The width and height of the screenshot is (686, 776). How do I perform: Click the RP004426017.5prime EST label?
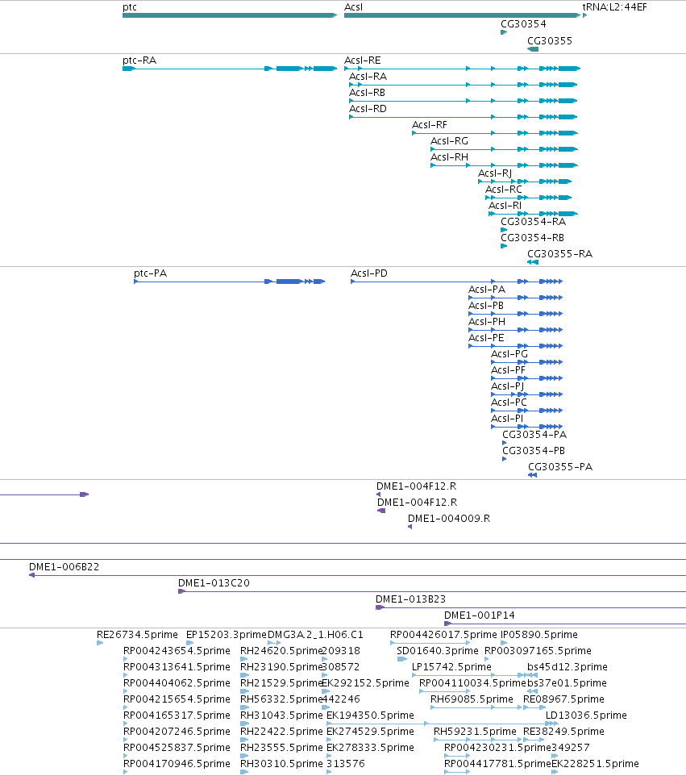[x=443, y=635]
